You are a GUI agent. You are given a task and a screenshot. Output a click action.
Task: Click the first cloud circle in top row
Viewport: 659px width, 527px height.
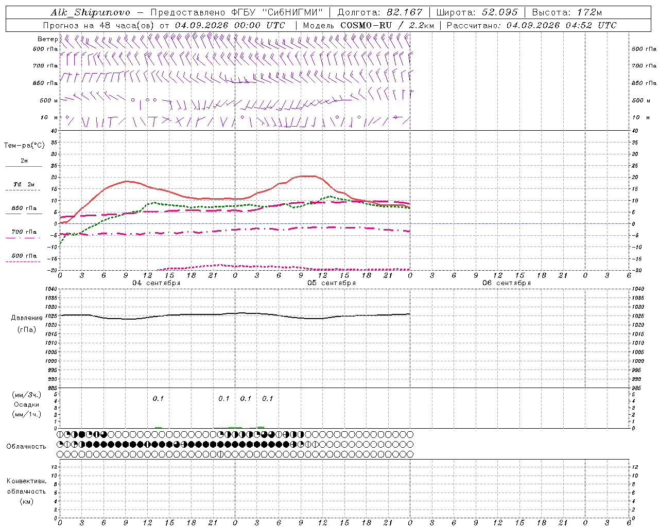pyautogui.click(x=60, y=434)
